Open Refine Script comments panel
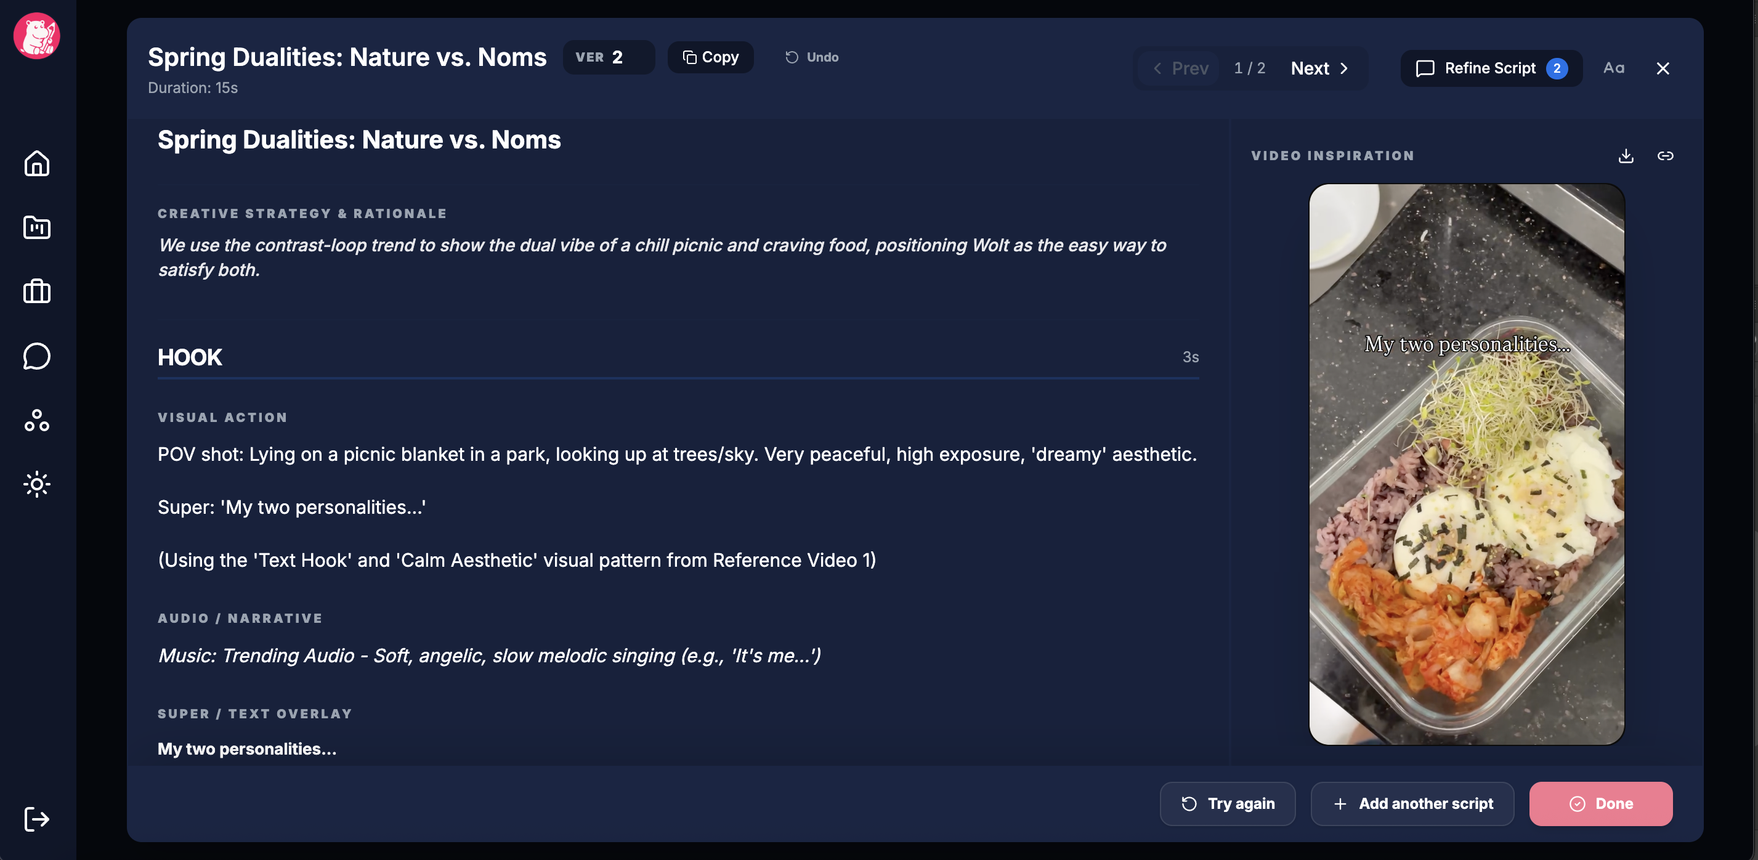The width and height of the screenshot is (1758, 860). coord(1491,68)
